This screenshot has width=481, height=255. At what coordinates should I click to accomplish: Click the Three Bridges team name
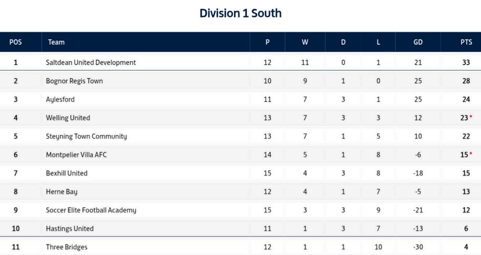coord(66,247)
